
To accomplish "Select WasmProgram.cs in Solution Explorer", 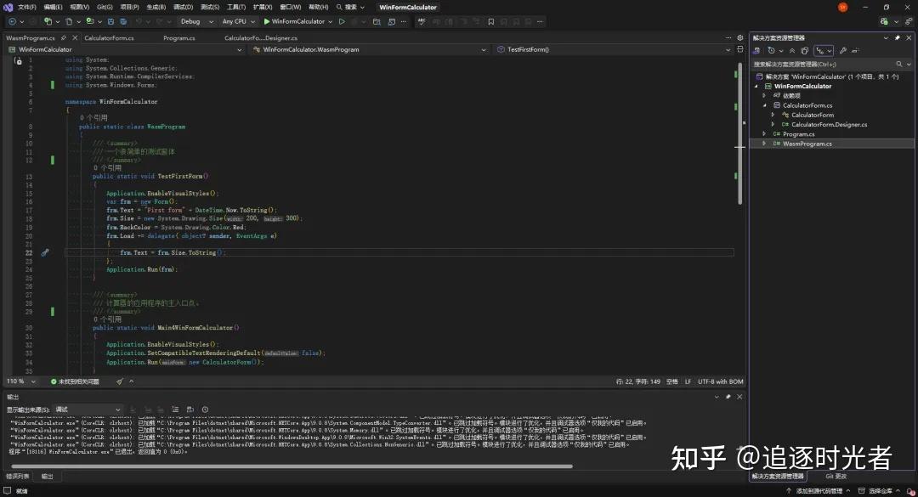I will click(x=807, y=144).
